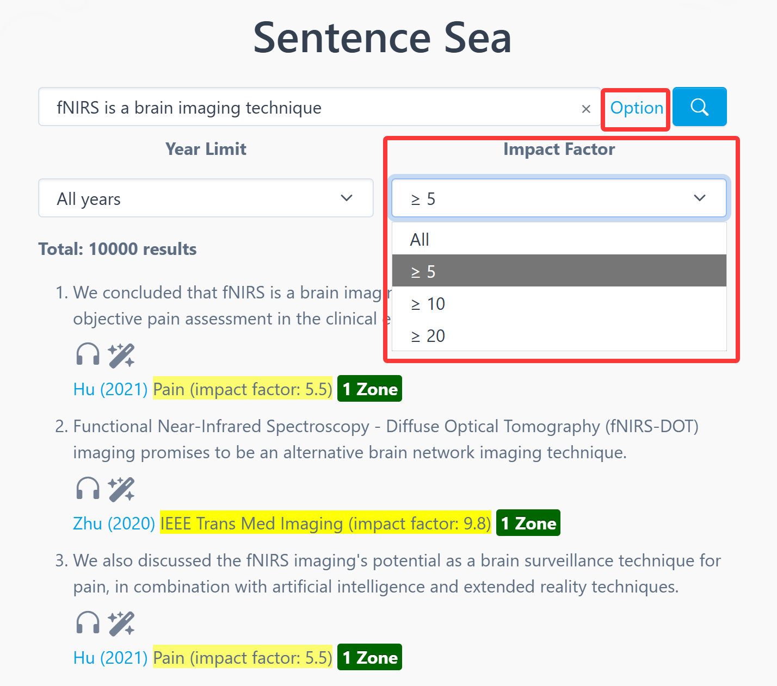
Task: Click the magic wand for the third result
Action: pyautogui.click(x=121, y=623)
